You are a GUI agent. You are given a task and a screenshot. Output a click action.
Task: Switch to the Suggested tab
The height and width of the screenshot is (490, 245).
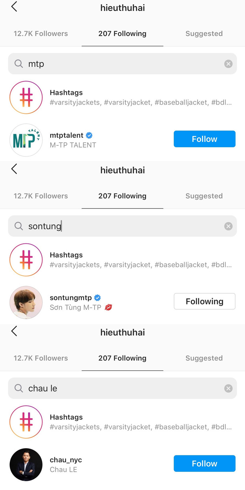click(x=204, y=34)
